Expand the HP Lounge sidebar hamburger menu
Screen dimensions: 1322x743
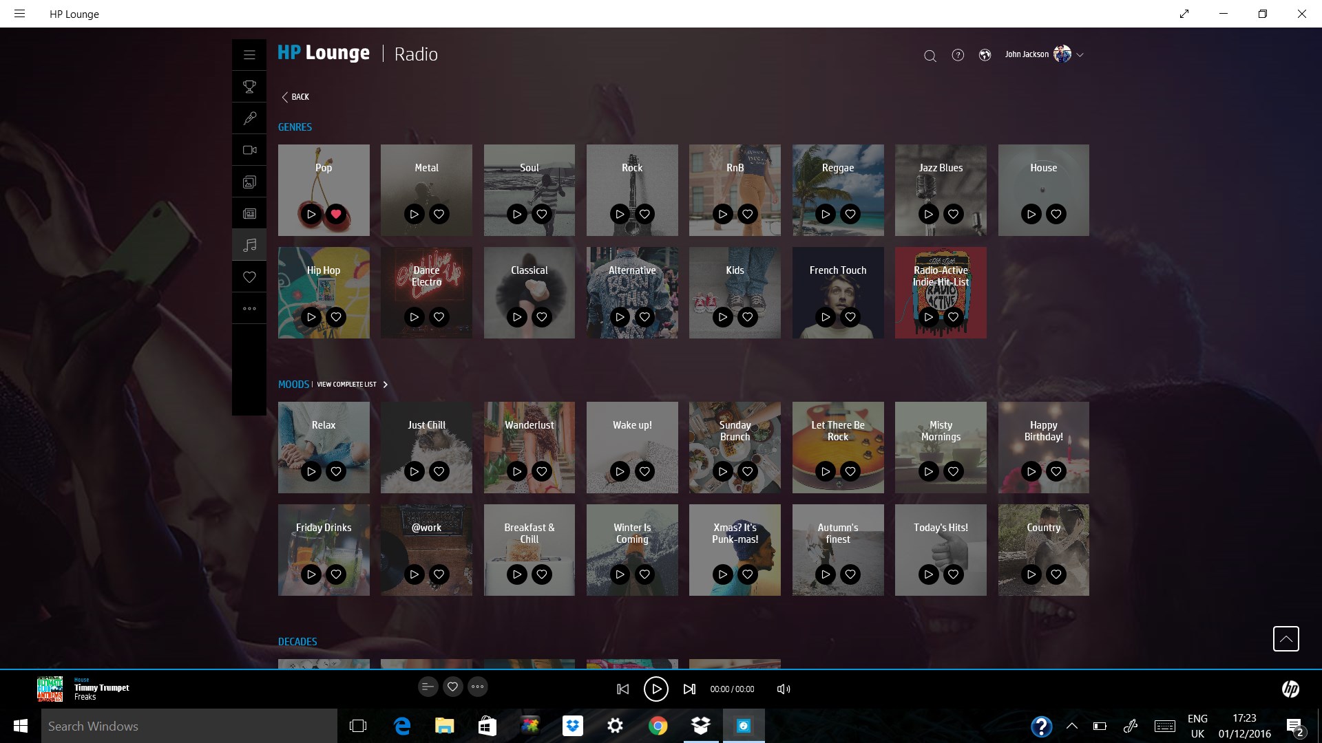(x=249, y=55)
